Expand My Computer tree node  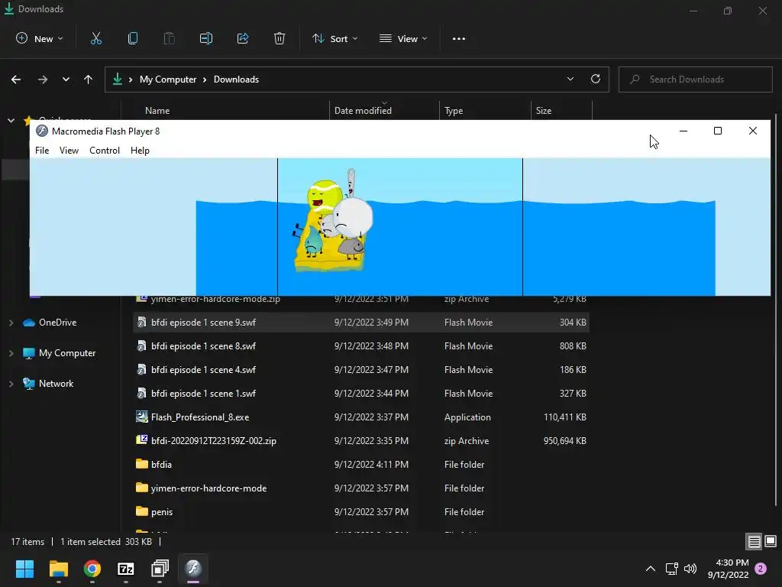[11, 353]
